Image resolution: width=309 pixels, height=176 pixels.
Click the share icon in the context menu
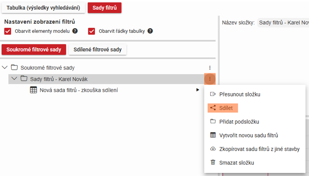click(213, 108)
